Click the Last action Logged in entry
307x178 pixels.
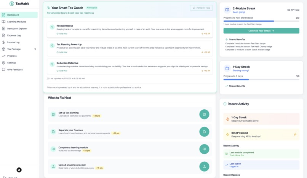click(261, 165)
